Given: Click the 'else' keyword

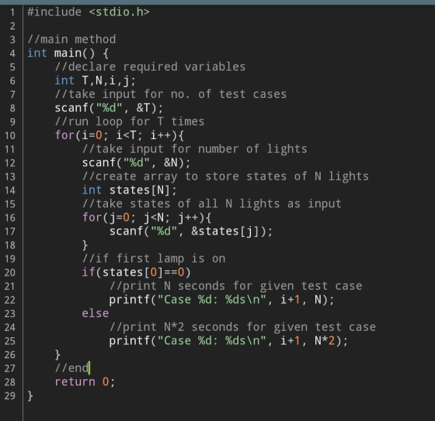Looking at the screenshot, I should 96,313.
